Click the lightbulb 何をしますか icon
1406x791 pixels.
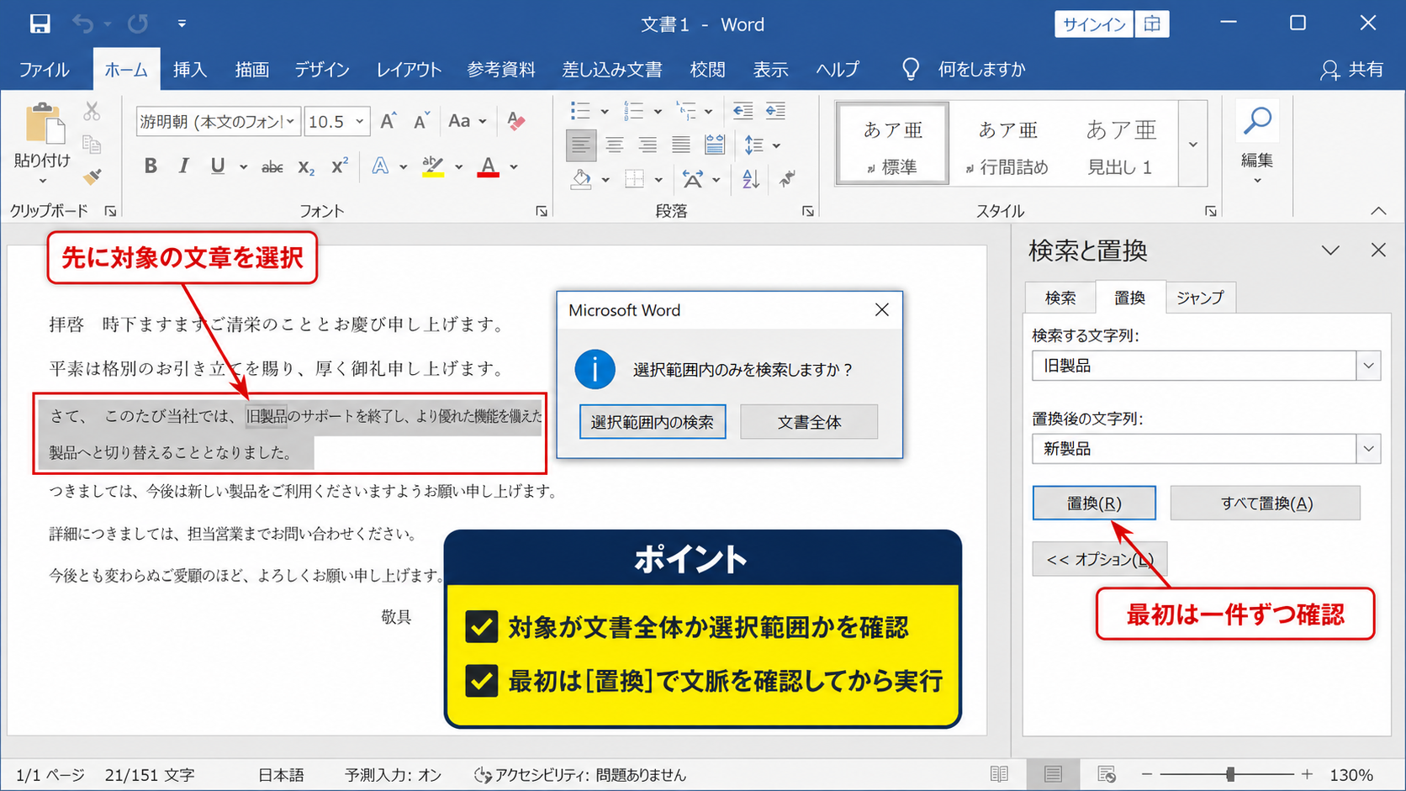pos(910,69)
